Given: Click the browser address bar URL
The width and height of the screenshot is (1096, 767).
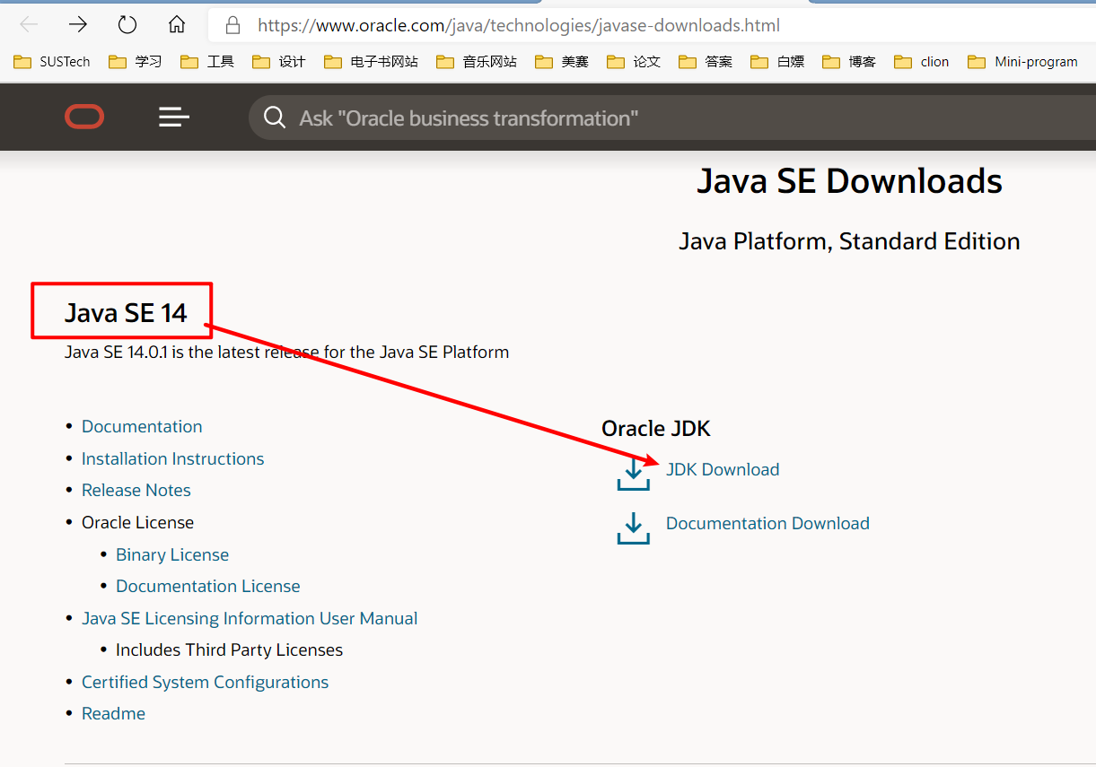Looking at the screenshot, I should pyautogui.click(x=519, y=25).
